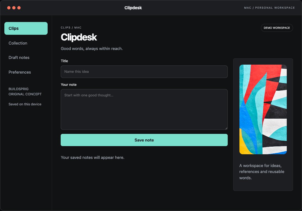
Task: Click the 'Your note' field label
Action: 69,84
